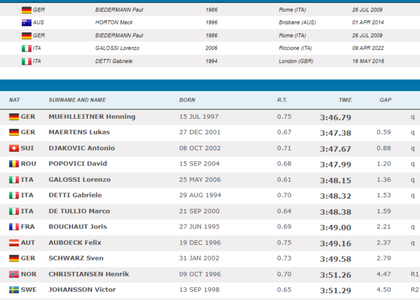Select the GAP column header
The height and width of the screenshot is (300, 420).
(385, 100)
